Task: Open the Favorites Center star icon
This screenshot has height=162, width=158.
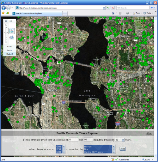Action: click(x=3, y=13)
